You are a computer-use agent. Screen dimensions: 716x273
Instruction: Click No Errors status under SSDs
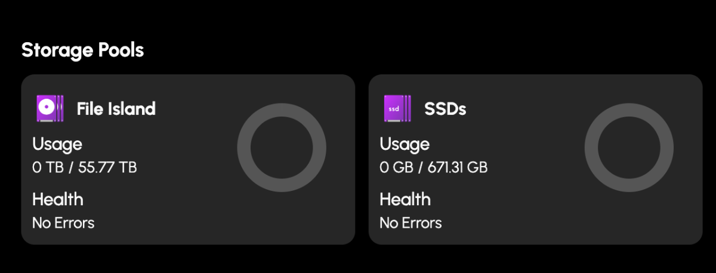[411, 223]
